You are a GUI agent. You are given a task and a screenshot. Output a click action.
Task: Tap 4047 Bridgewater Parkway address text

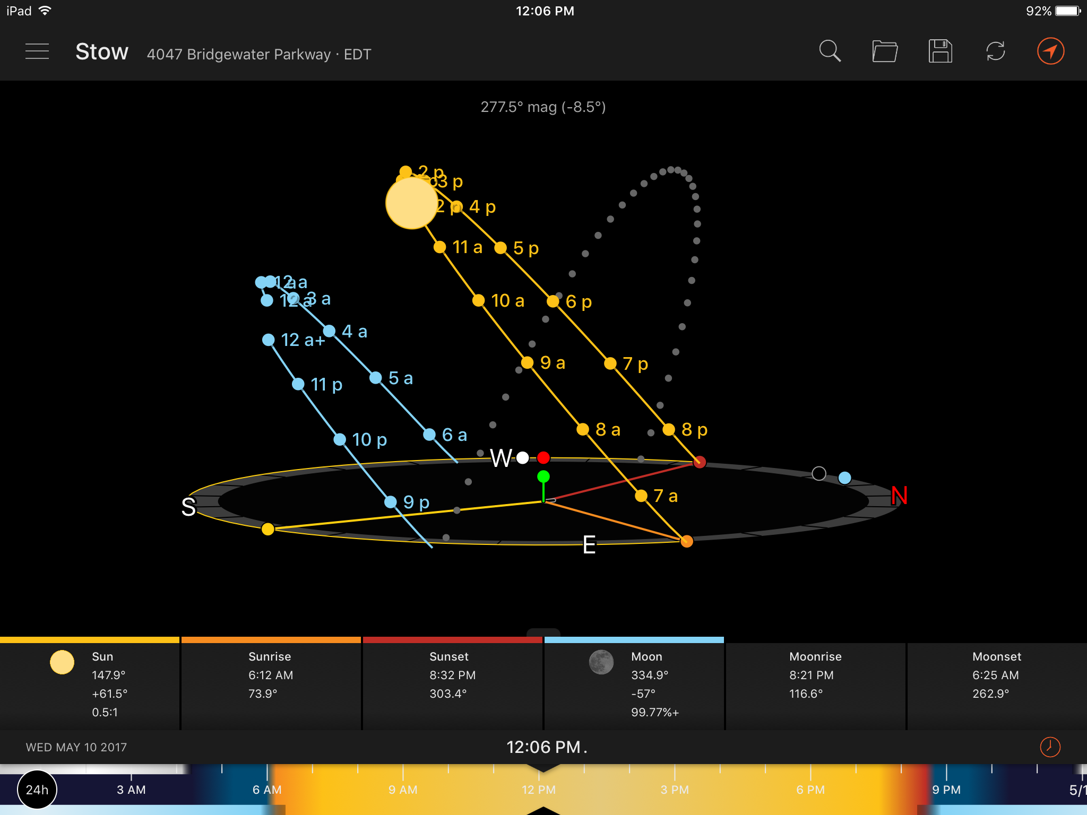[239, 55]
